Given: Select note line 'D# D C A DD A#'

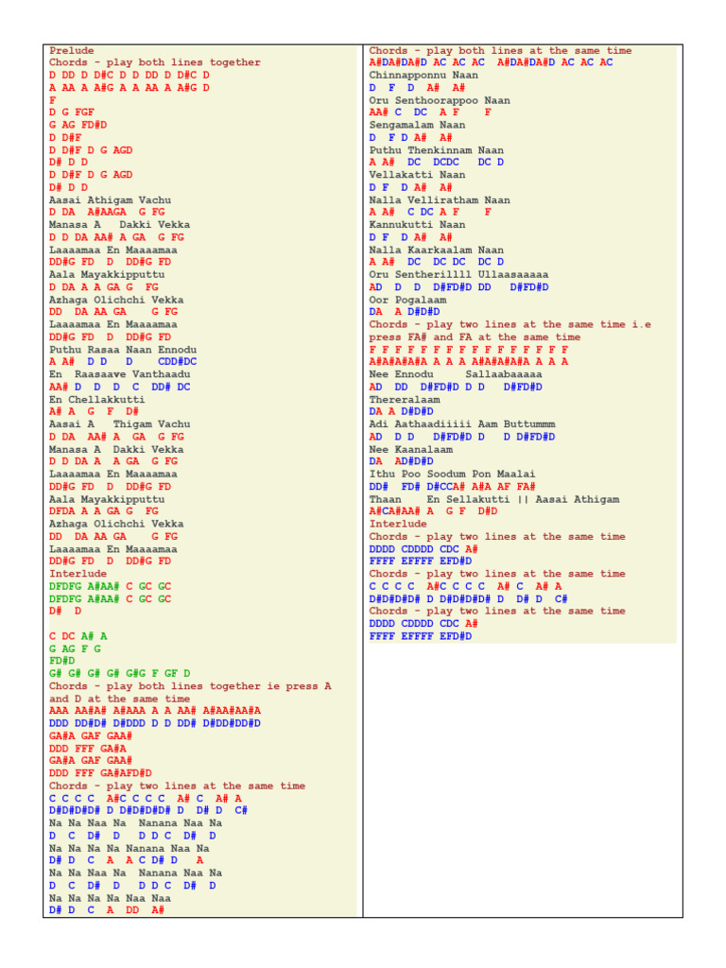Looking at the screenshot, I should pos(107,910).
